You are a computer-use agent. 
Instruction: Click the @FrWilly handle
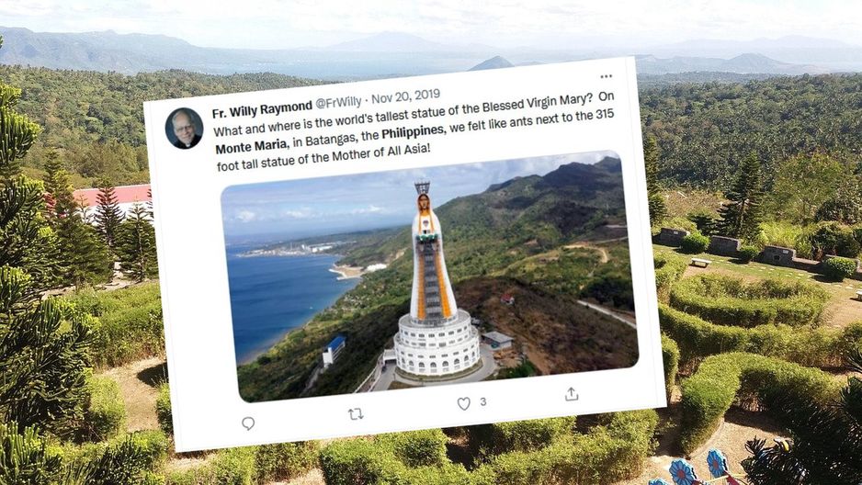338,102
